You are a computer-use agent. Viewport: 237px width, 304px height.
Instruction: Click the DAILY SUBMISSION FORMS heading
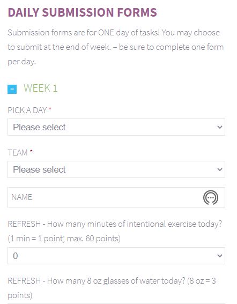pyautogui.click(x=82, y=12)
